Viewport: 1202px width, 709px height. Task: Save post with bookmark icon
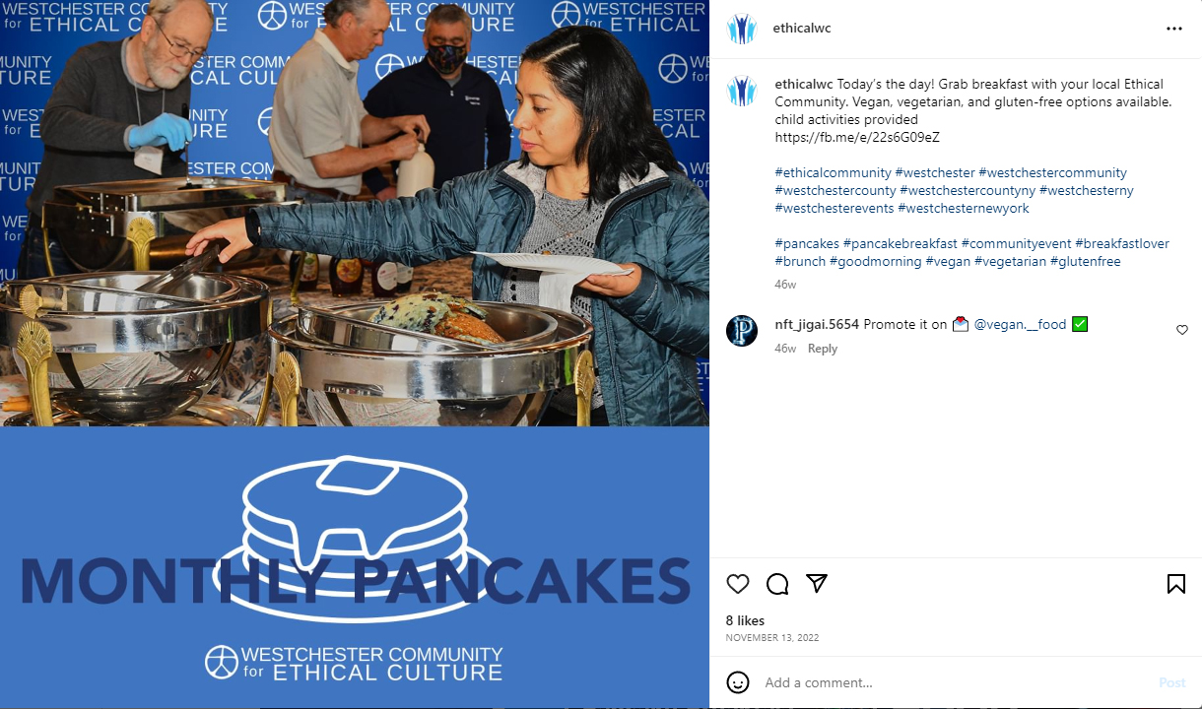click(x=1176, y=584)
